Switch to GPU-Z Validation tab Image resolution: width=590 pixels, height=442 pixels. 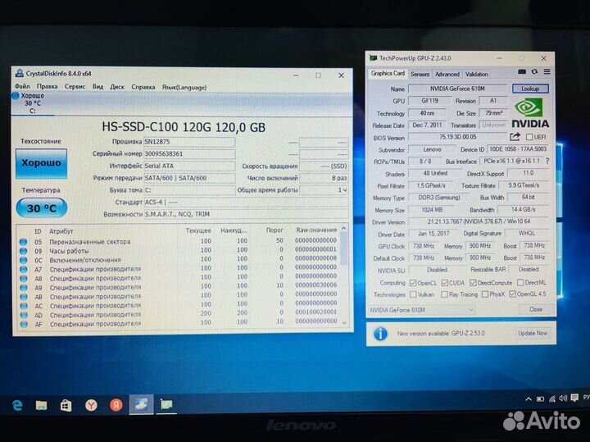(476, 74)
